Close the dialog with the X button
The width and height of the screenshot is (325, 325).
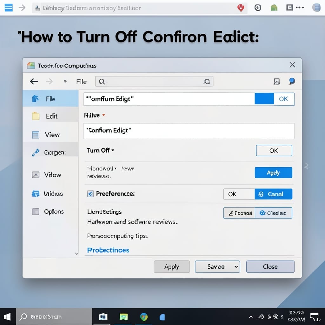(x=292, y=65)
